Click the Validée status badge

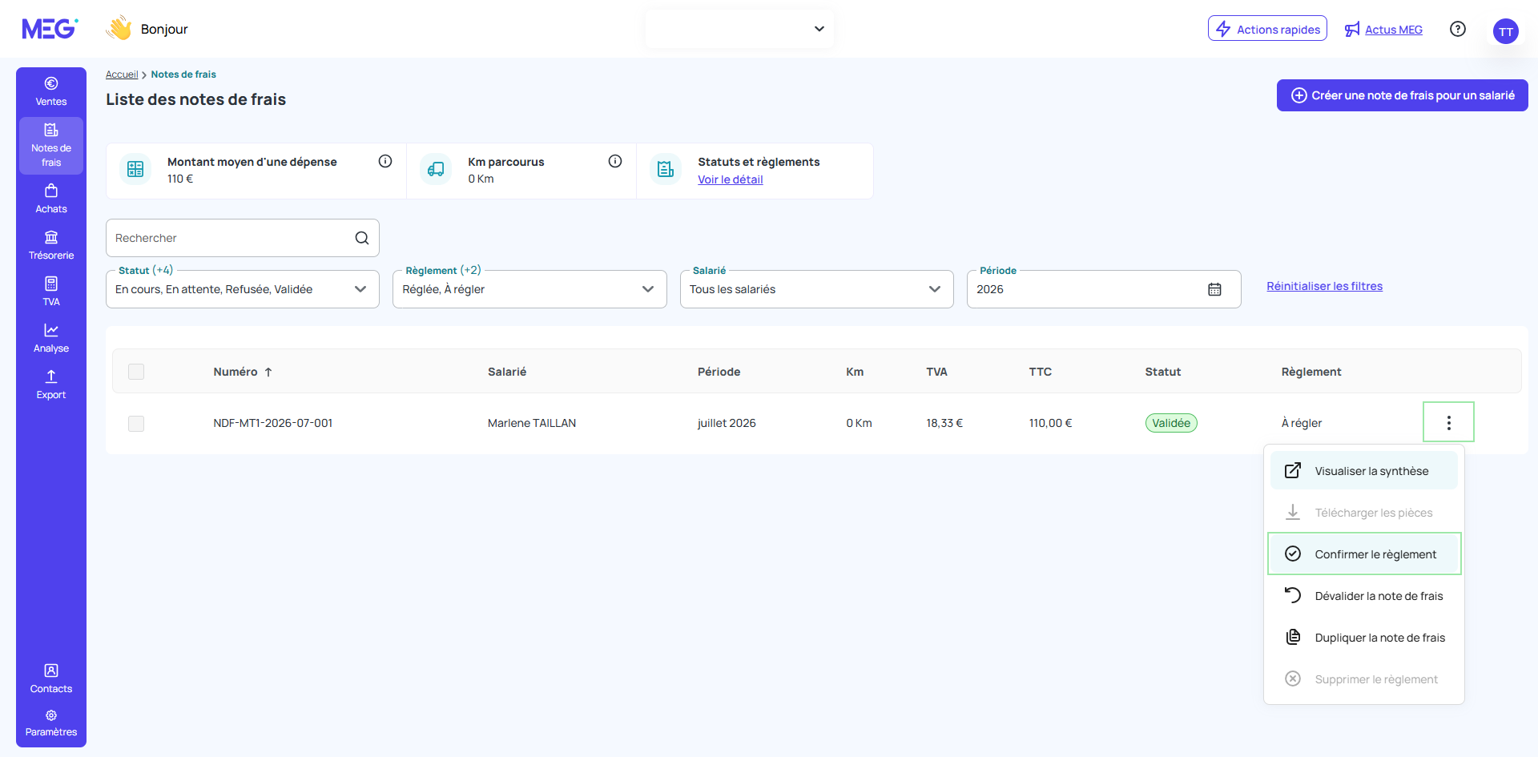point(1171,423)
